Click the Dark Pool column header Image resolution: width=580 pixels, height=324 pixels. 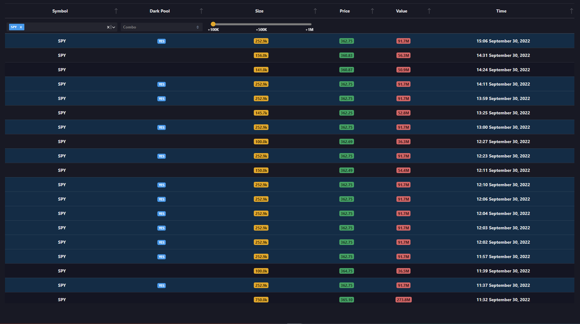pos(159,11)
